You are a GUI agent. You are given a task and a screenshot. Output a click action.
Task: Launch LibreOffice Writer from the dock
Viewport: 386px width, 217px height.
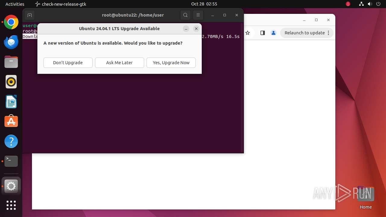(11, 102)
